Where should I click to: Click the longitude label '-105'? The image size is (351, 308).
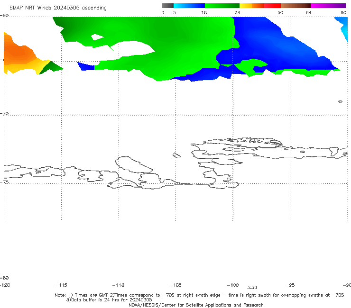175,285
